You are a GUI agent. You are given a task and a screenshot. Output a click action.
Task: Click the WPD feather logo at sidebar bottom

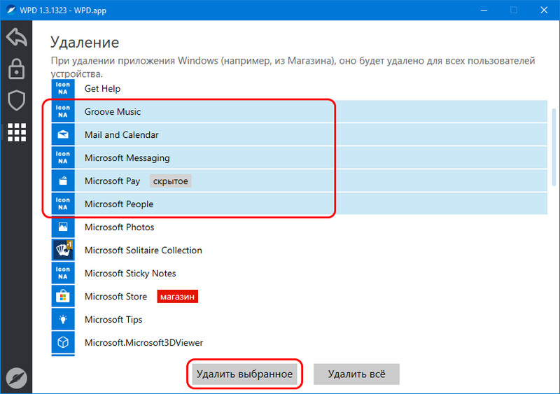[16, 378]
